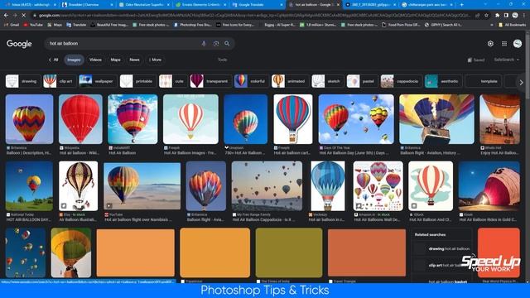The image size is (530, 298).
Task: Filter by the animated chip
Action: [x=290, y=81]
